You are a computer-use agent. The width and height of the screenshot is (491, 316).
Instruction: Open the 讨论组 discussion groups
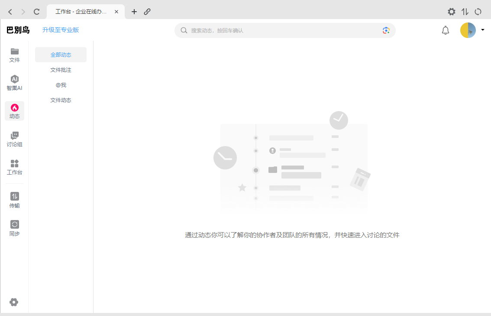[14, 139]
